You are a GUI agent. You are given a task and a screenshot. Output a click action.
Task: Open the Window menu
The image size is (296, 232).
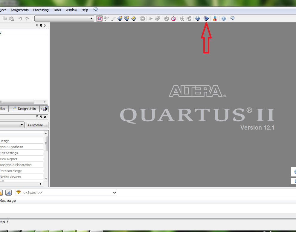tap(71, 10)
